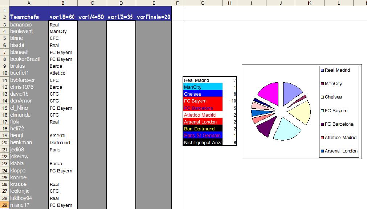Image resolution: width=367 pixels, height=209 pixels.
Task: Click the cyan 'ManCity' summary table cell
Action: 203,87
